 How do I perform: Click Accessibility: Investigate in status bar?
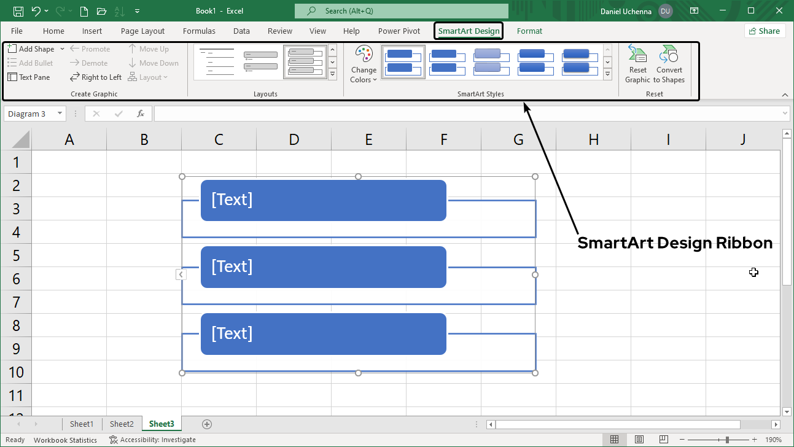[x=152, y=440]
